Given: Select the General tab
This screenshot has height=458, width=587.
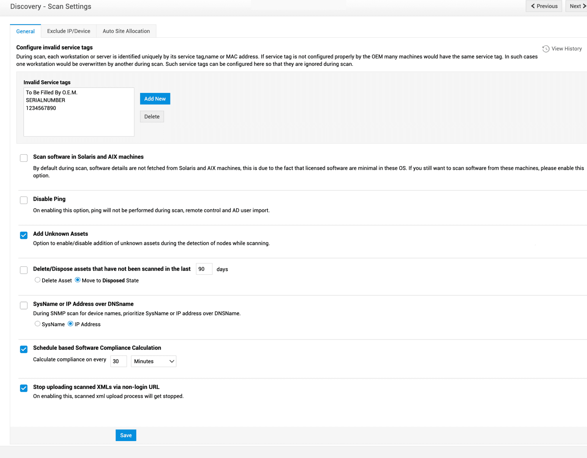Looking at the screenshot, I should [x=26, y=31].
